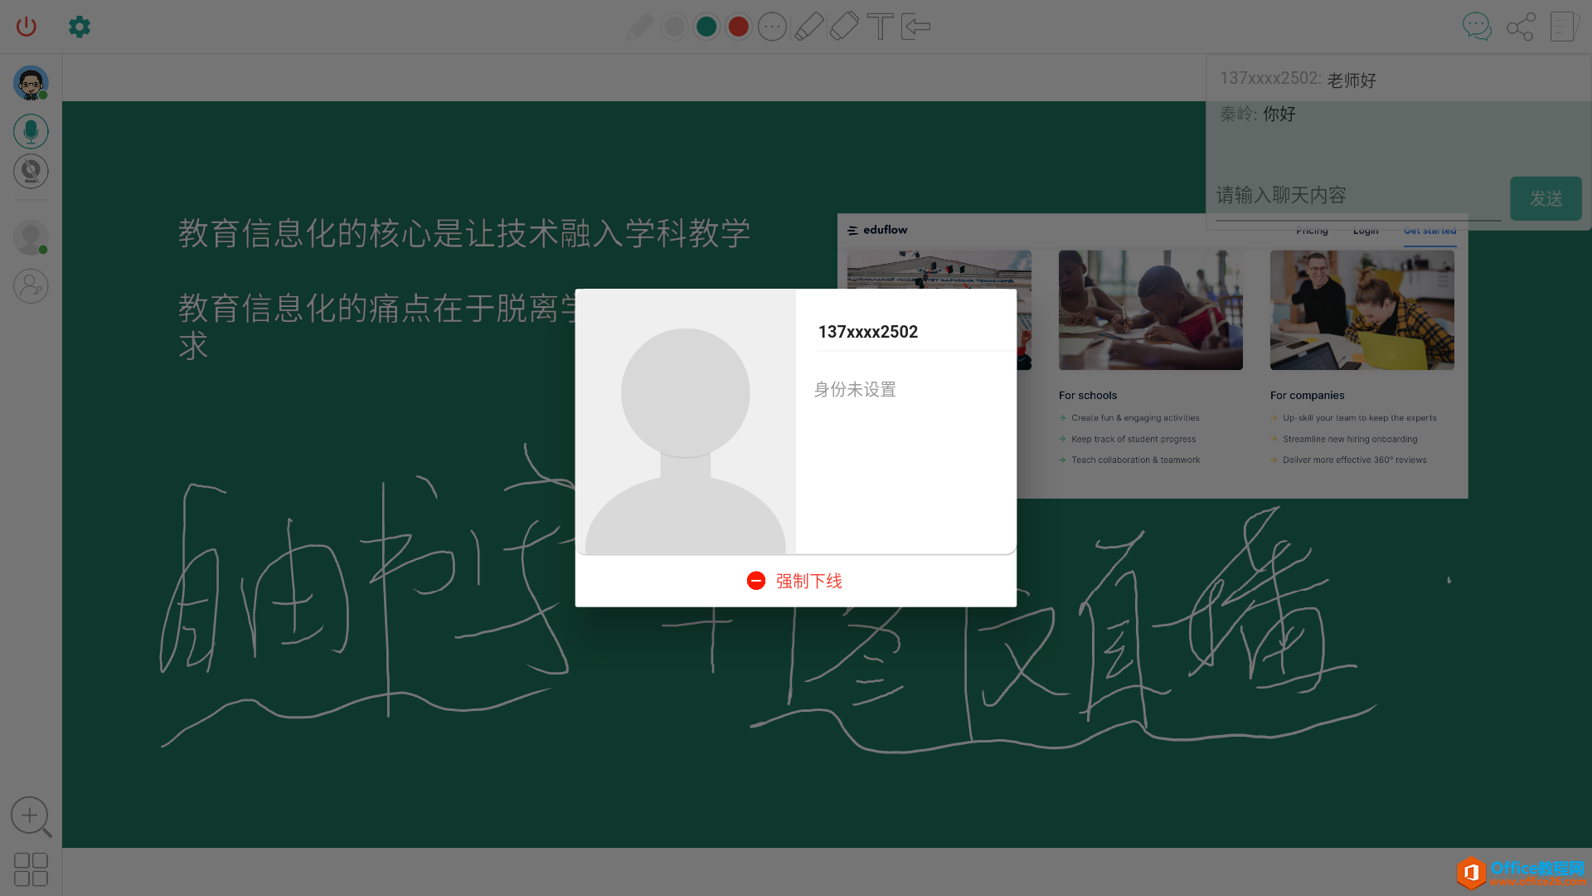Click the add participant icon
The width and height of the screenshot is (1592, 896).
[x=31, y=285]
